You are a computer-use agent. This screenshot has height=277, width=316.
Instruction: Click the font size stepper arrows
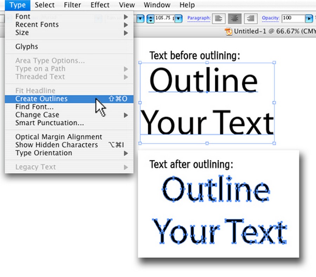tap(151, 18)
